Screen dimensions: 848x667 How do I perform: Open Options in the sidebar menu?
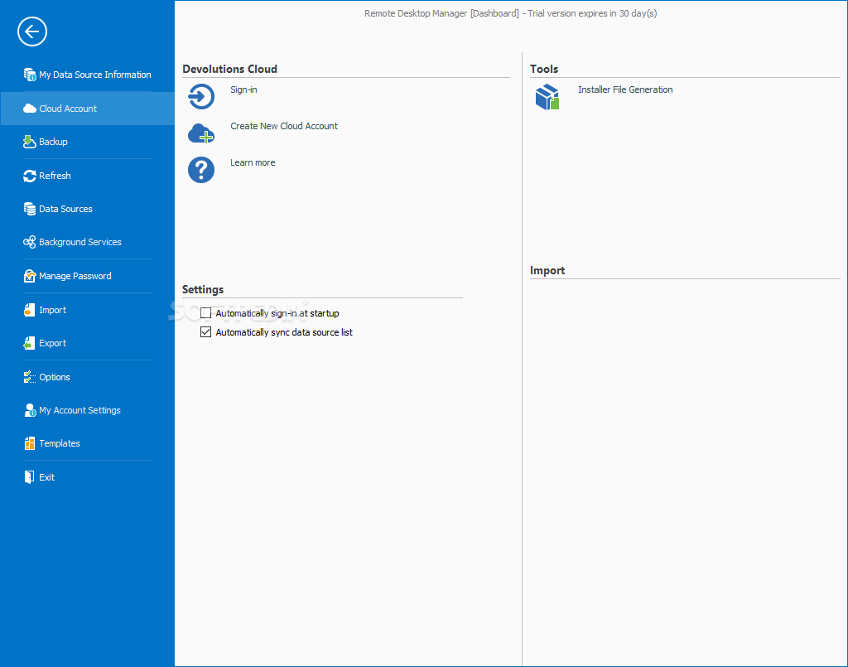(x=88, y=377)
